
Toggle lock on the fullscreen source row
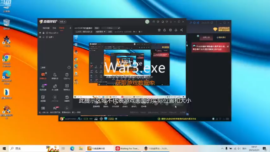click(x=44, y=37)
